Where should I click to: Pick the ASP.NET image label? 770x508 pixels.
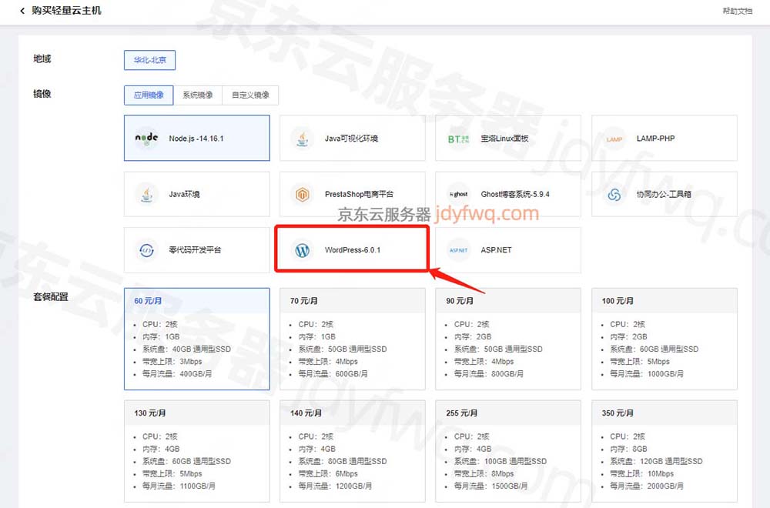pyautogui.click(x=496, y=250)
